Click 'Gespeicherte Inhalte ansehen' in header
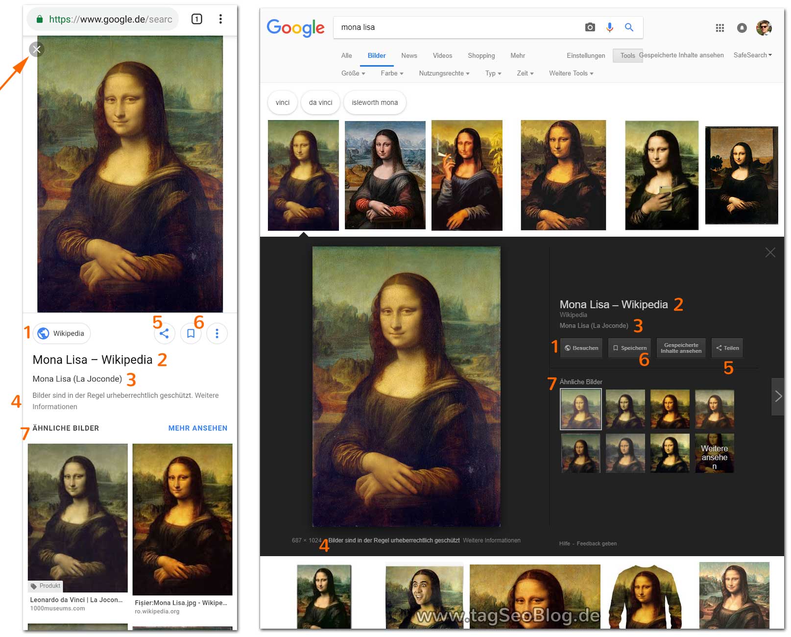The image size is (791, 637). [x=681, y=55]
